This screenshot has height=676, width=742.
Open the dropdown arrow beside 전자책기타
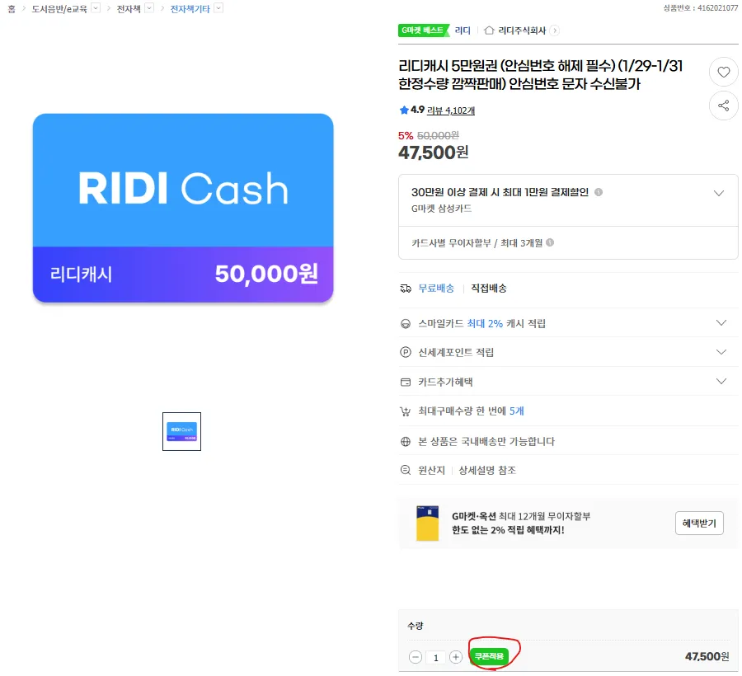click(218, 8)
